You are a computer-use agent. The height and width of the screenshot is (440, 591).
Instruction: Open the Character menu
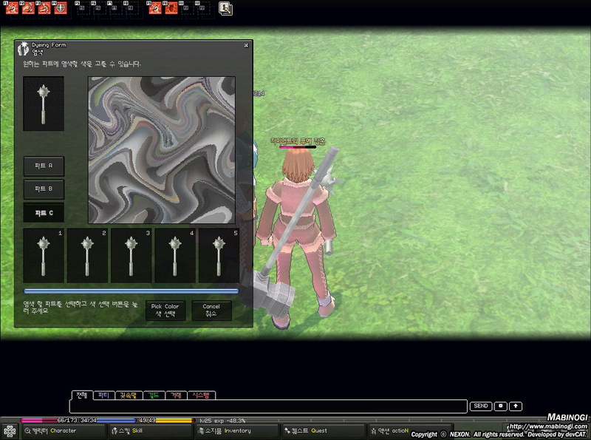[64, 430]
